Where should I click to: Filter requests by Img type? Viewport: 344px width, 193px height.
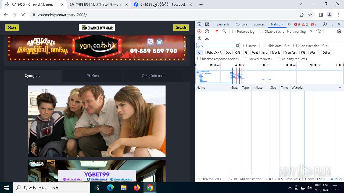click(265, 53)
